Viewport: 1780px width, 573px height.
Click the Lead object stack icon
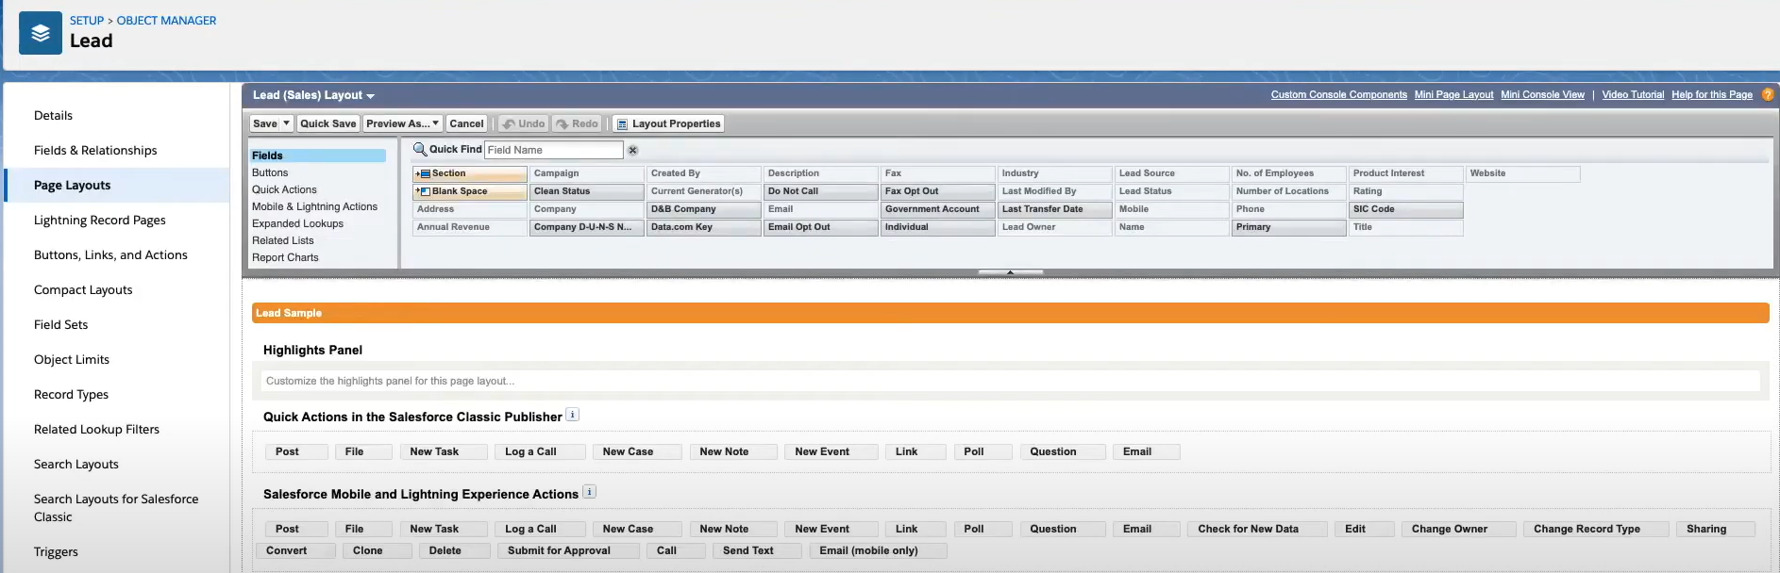[x=41, y=33]
